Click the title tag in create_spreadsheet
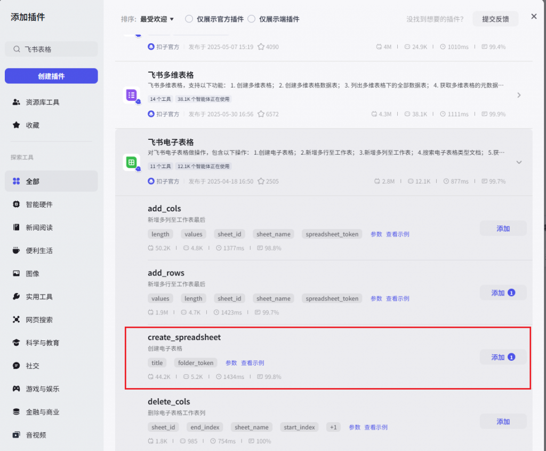The height and width of the screenshot is (451, 546). click(157, 363)
